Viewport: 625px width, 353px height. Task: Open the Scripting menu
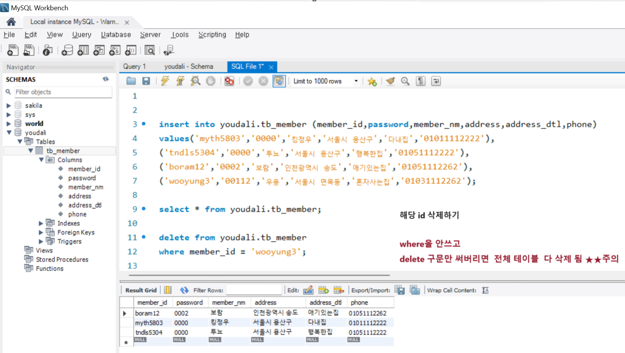click(212, 35)
